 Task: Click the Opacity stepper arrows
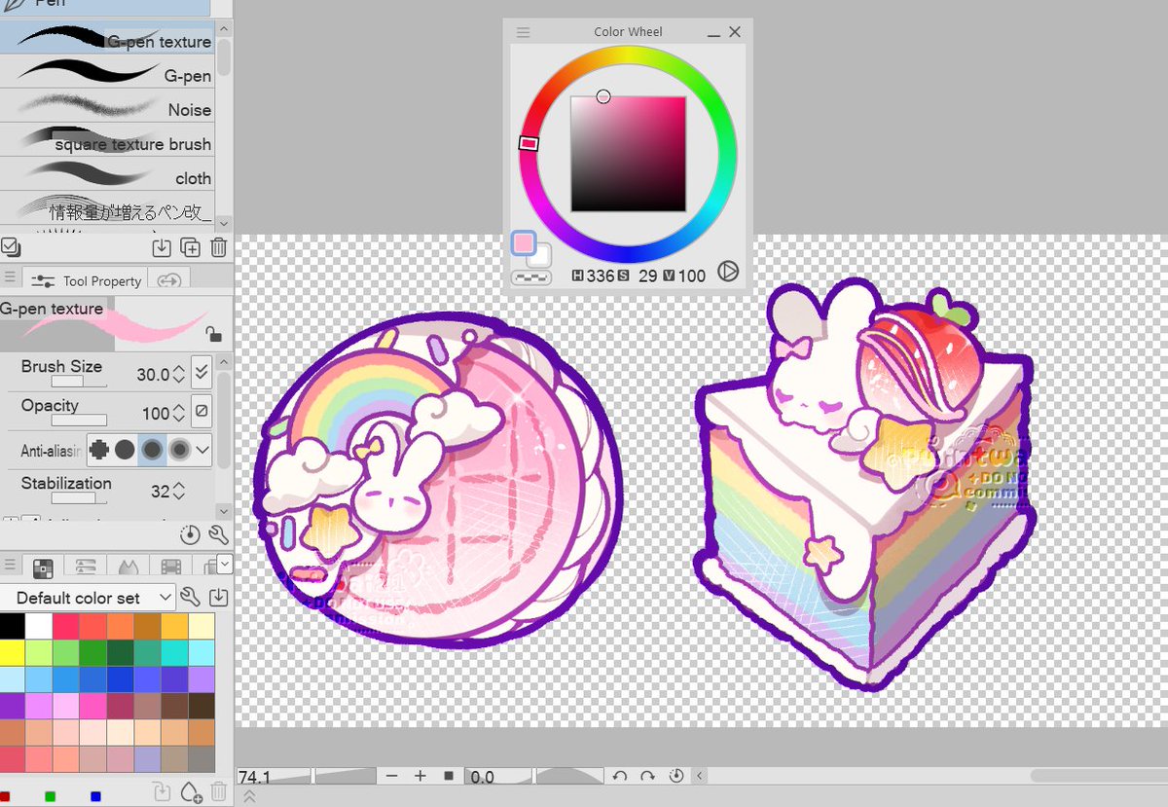(178, 413)
